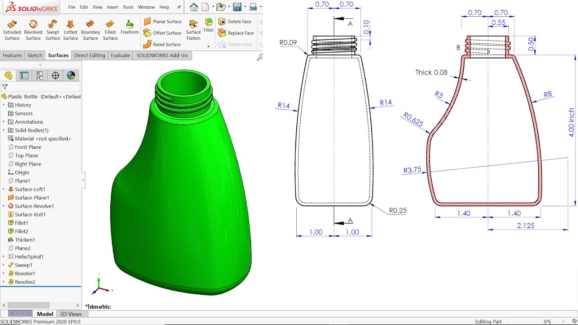Select the Filled Surface tool
This screenshot has height=325, width=578.
pyautogui.click(x=110, y=30)
